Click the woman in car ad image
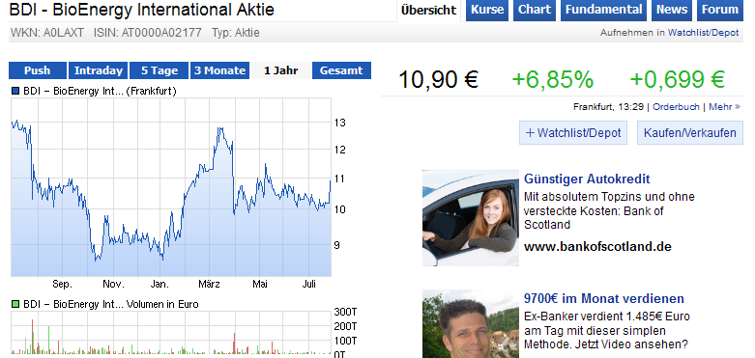Screen dimensions: 755x358 (x=471, y=218)
